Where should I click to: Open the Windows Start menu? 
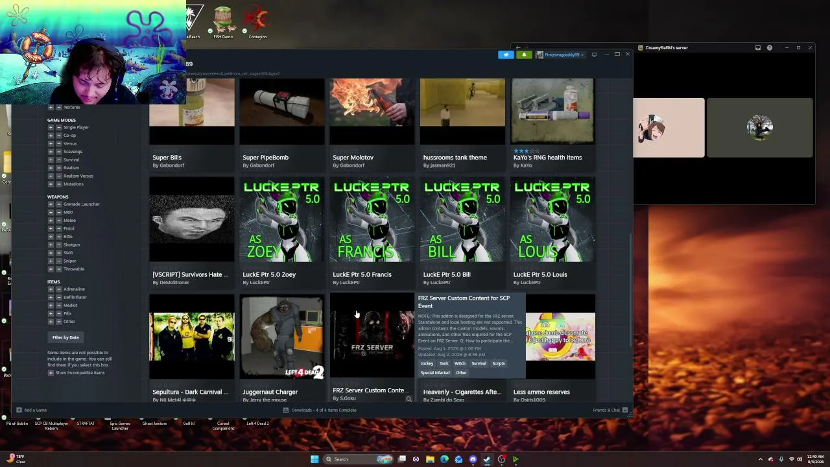pos(314,459)
